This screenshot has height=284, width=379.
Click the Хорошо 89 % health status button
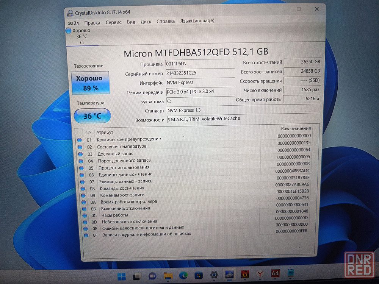[x=90, y=83]
